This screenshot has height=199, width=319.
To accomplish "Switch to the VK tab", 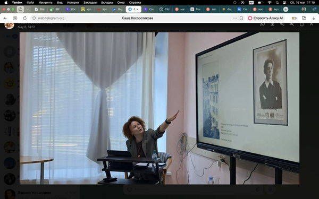I will point(242,10).
